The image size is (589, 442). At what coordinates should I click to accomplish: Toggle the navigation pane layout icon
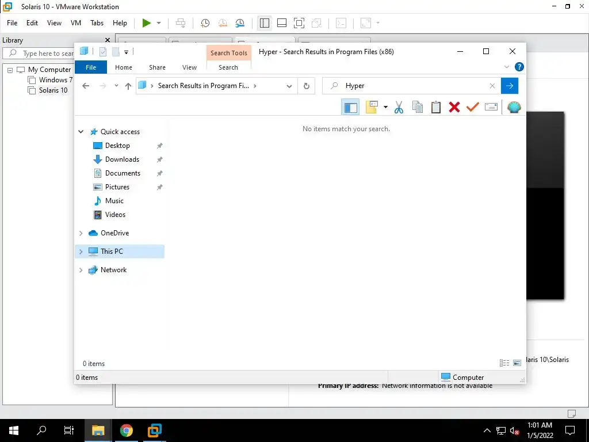coord(350,108)
